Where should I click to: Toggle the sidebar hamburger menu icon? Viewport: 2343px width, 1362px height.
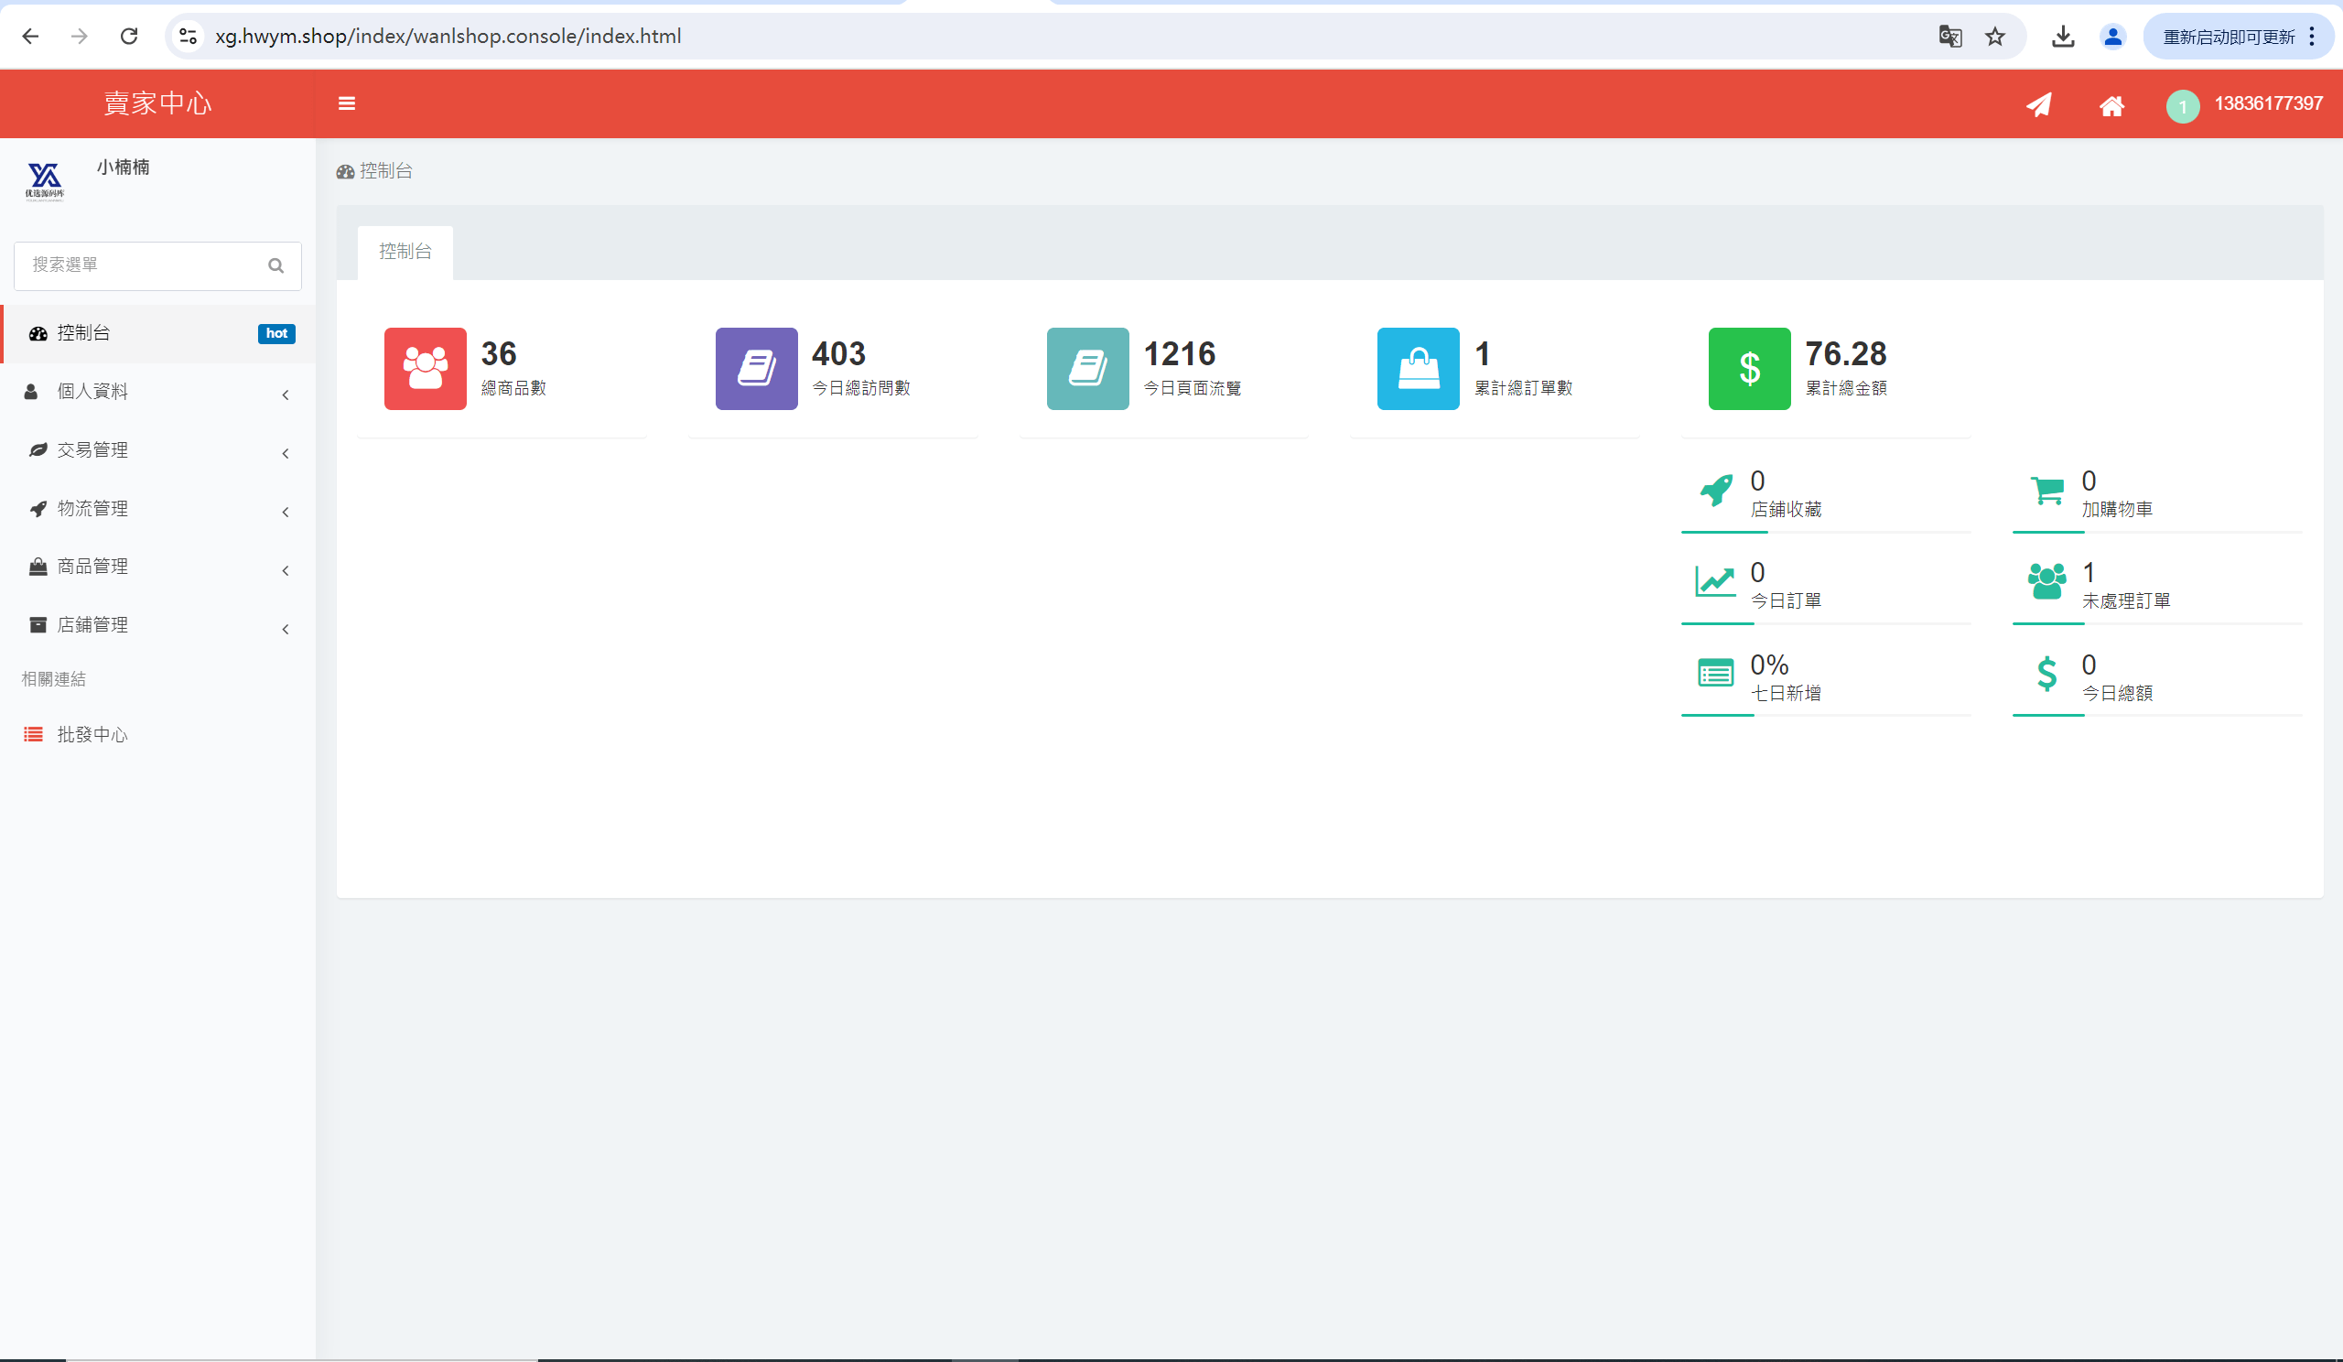pos(347,103)
